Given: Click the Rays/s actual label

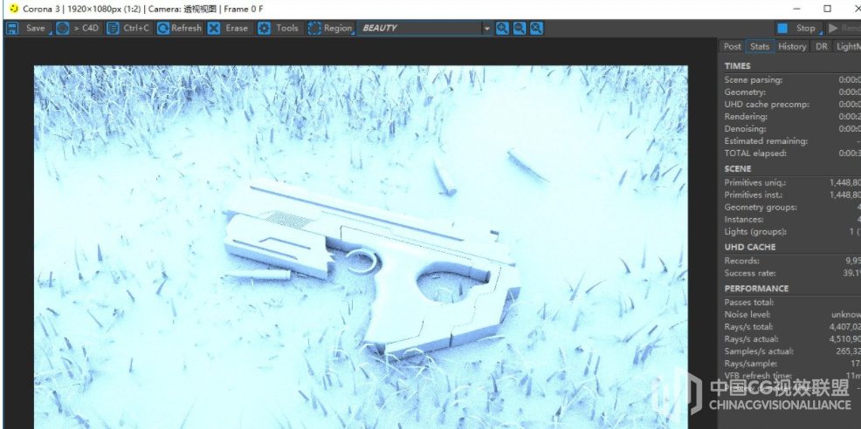Looking at the screenshot, I should tap(751, 339).
